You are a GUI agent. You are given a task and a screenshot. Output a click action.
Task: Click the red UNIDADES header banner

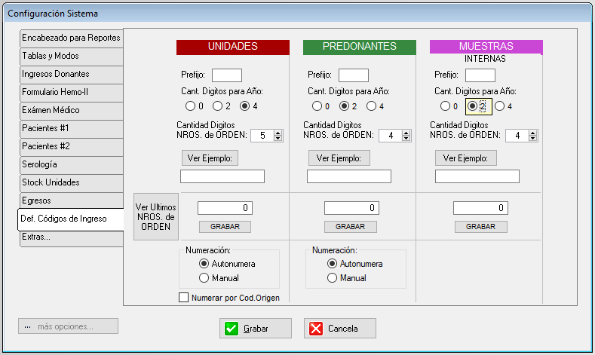tap(232, 47)
